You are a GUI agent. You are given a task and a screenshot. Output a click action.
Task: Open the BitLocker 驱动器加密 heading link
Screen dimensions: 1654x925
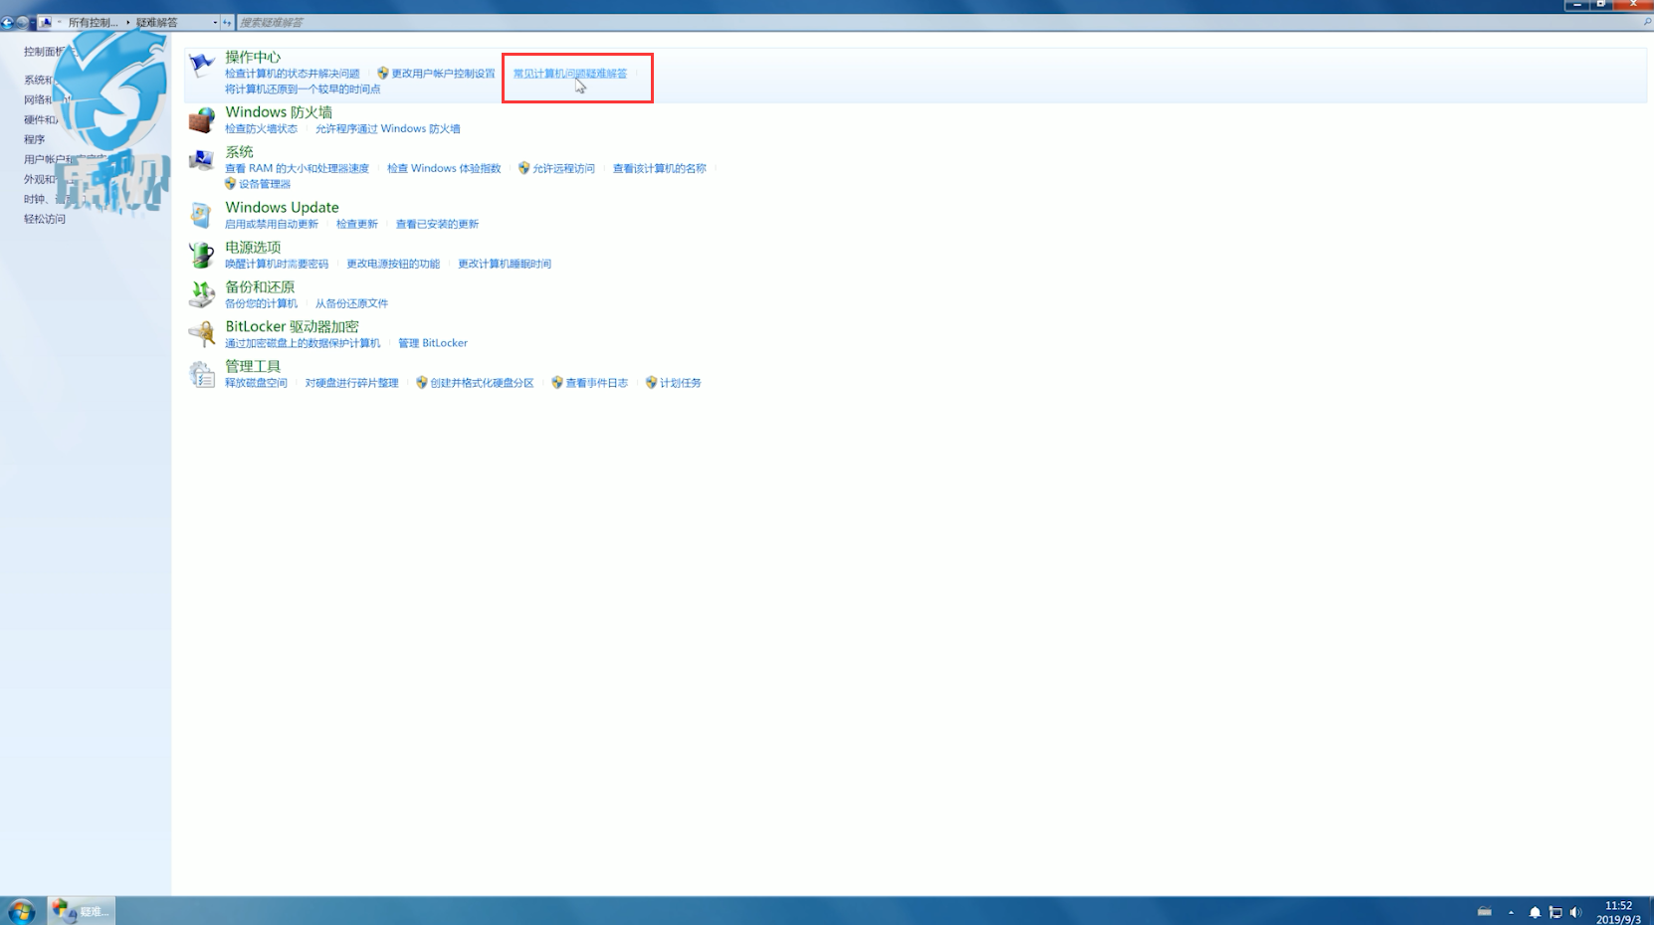tap(292, 326)
